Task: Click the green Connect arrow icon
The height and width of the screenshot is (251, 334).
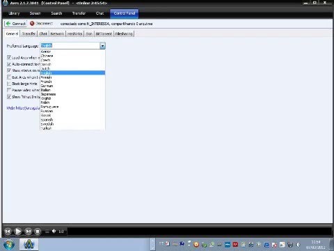Action: [x=8, y=24]
